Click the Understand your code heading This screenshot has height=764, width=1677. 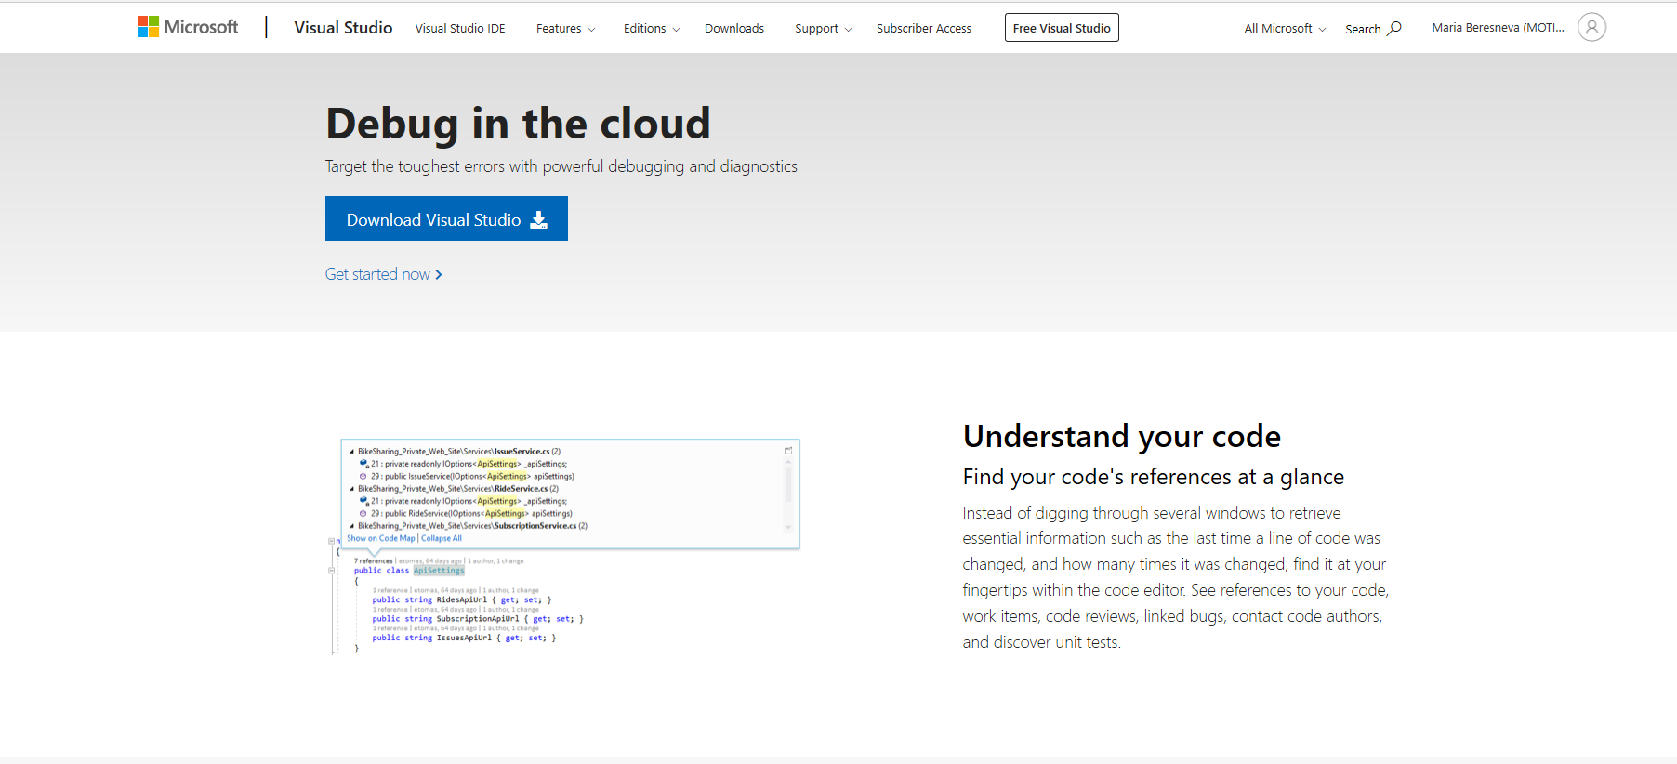[1122, 436]
